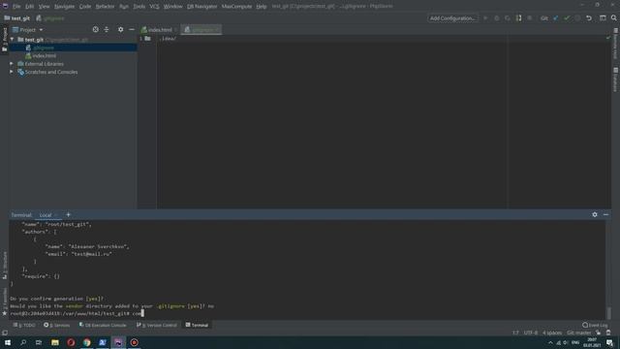Open the DB Execution Console tool window
The width and height of the screenshot is (620, 349).
tap(103, 326)
